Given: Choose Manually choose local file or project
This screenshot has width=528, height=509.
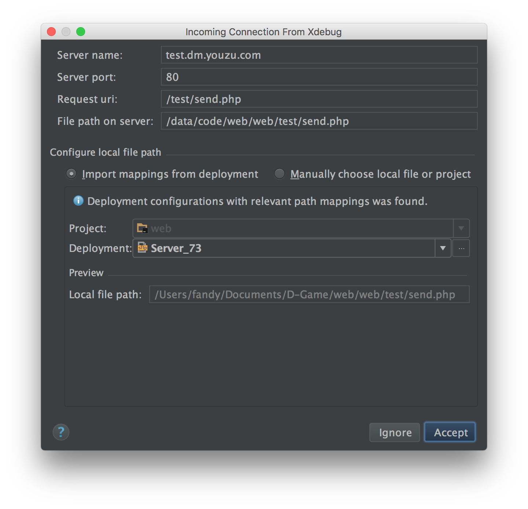Looking at the screenshot, I should 279,174.
